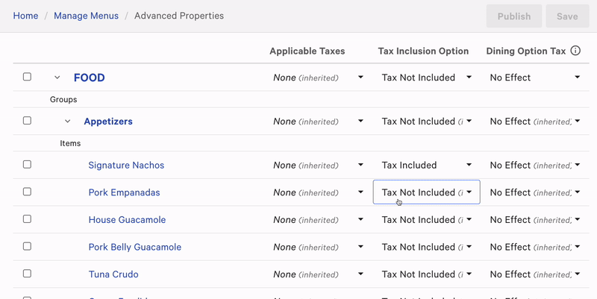This screenshot has width=597, height=299.
Task: Click the Save button
Action: pos(567,16)
